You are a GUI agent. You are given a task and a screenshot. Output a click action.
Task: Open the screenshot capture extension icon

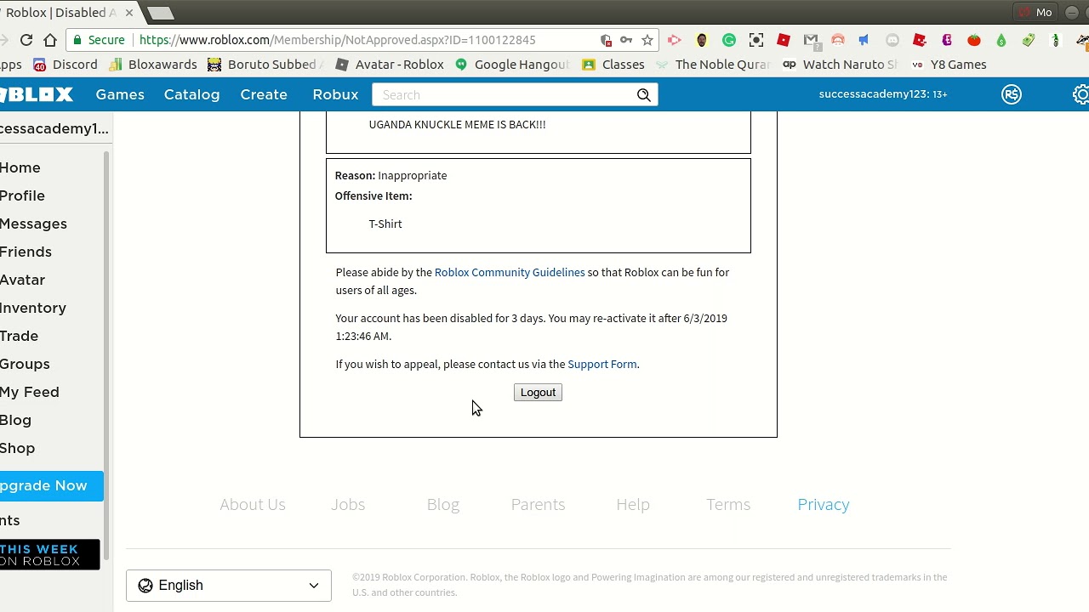(x=756, y=40)
